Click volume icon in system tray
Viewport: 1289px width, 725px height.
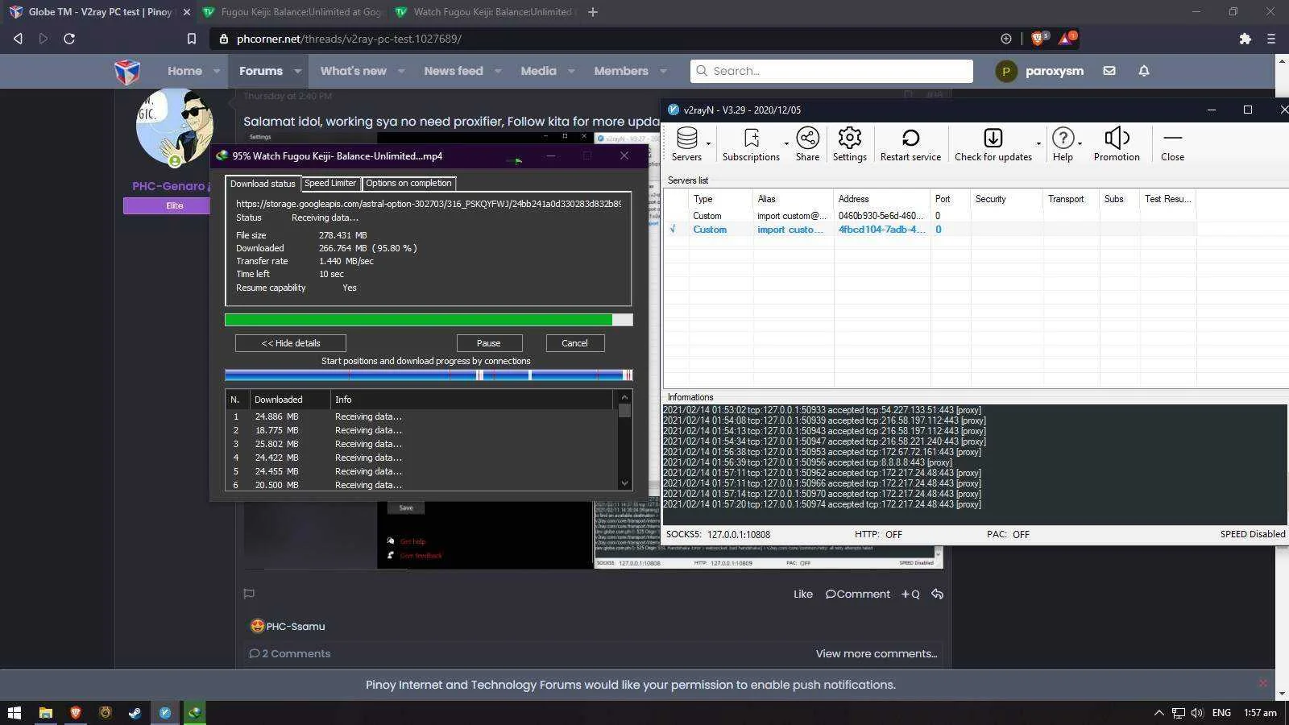pos(1196,712)
